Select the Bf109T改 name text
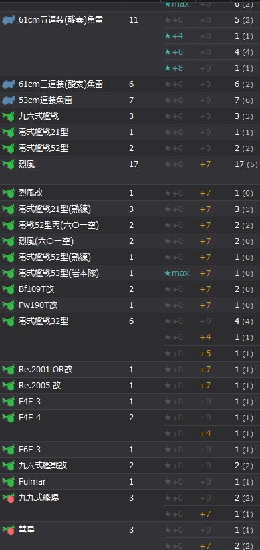 [x=37, y=289]
